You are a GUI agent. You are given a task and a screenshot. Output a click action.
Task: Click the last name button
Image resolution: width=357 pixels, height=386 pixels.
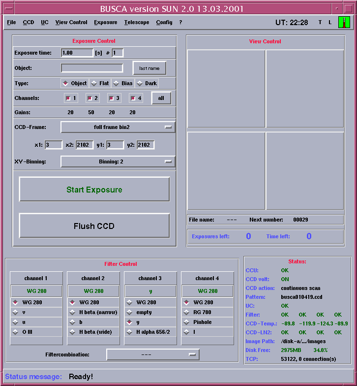[149, 68]
